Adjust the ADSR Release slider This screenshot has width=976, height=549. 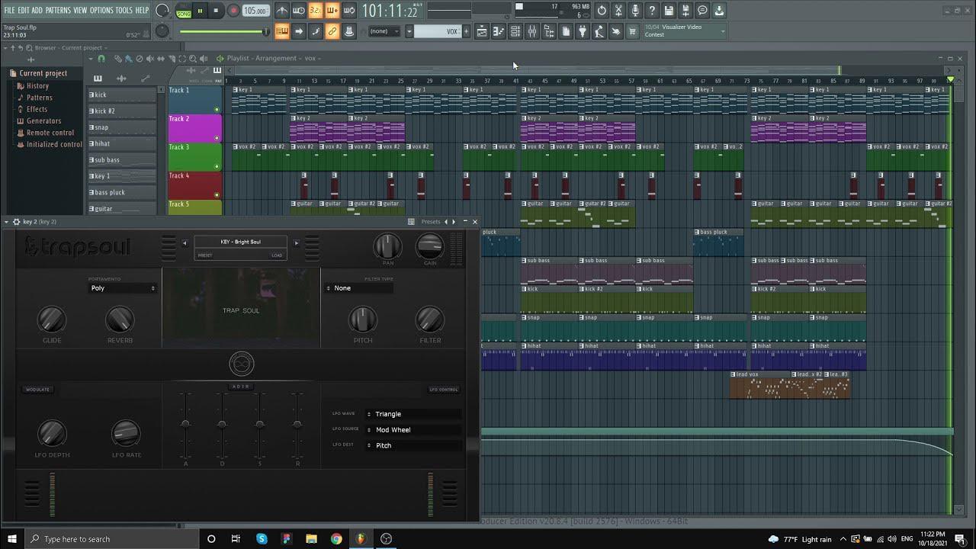click(x=297, y=424)
